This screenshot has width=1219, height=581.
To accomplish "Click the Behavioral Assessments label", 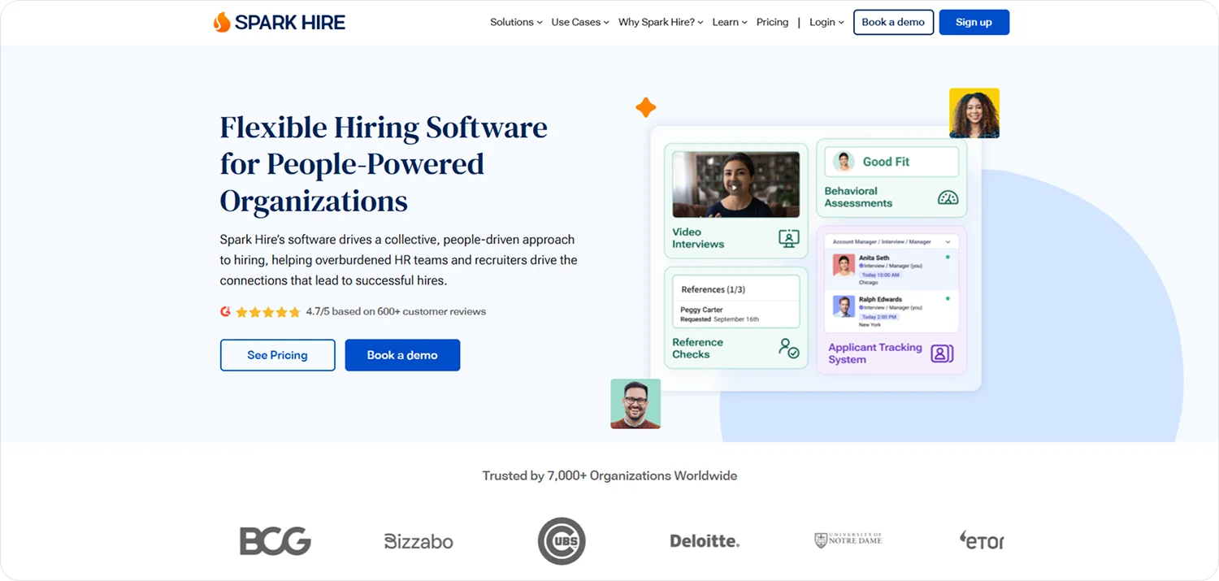I will pyautogui.click(x=858, y=197).
